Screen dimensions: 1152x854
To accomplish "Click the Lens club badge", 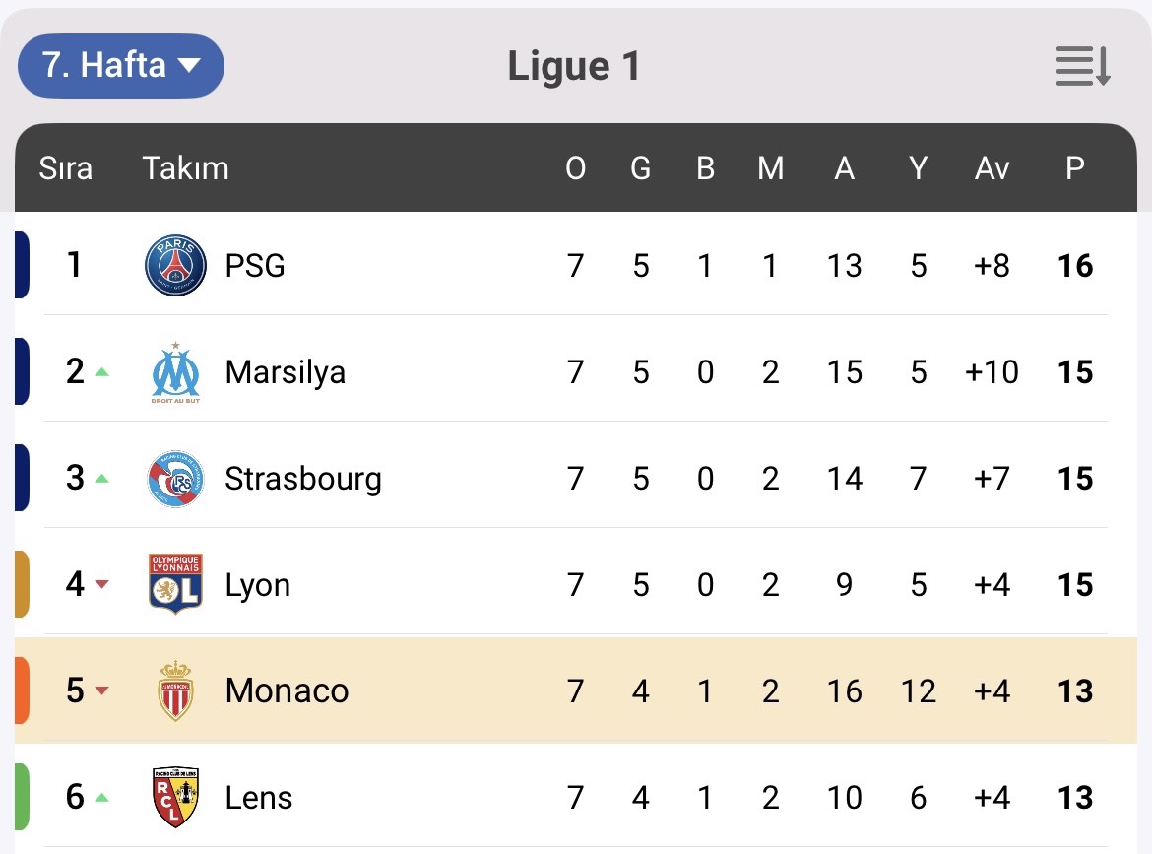I will (x=175, y=797).
